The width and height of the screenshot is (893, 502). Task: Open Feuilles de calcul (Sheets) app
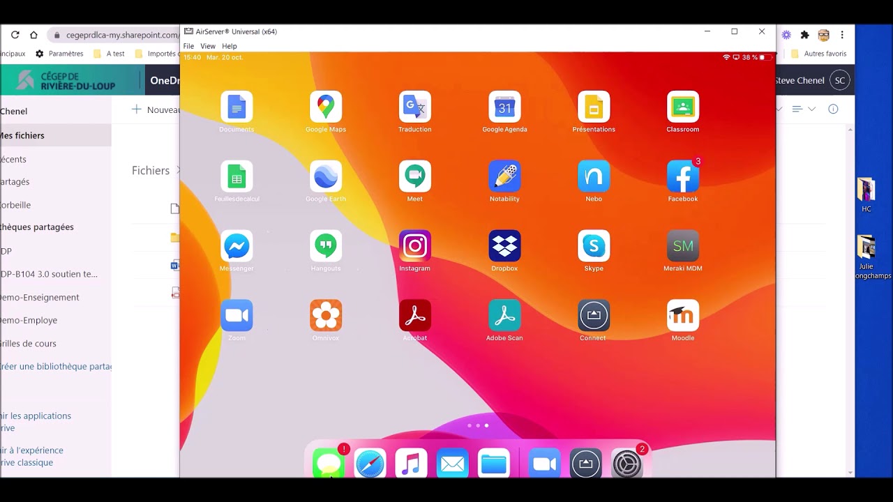pos(237,176)
